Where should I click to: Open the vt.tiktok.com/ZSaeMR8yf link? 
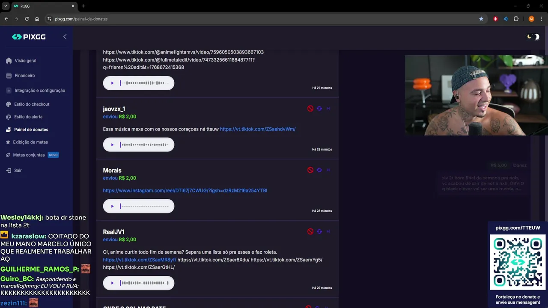click(140, 260)
